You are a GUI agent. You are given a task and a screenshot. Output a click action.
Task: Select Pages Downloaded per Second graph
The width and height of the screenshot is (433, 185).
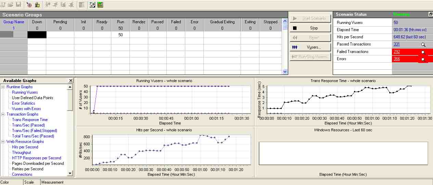[38, 163]
